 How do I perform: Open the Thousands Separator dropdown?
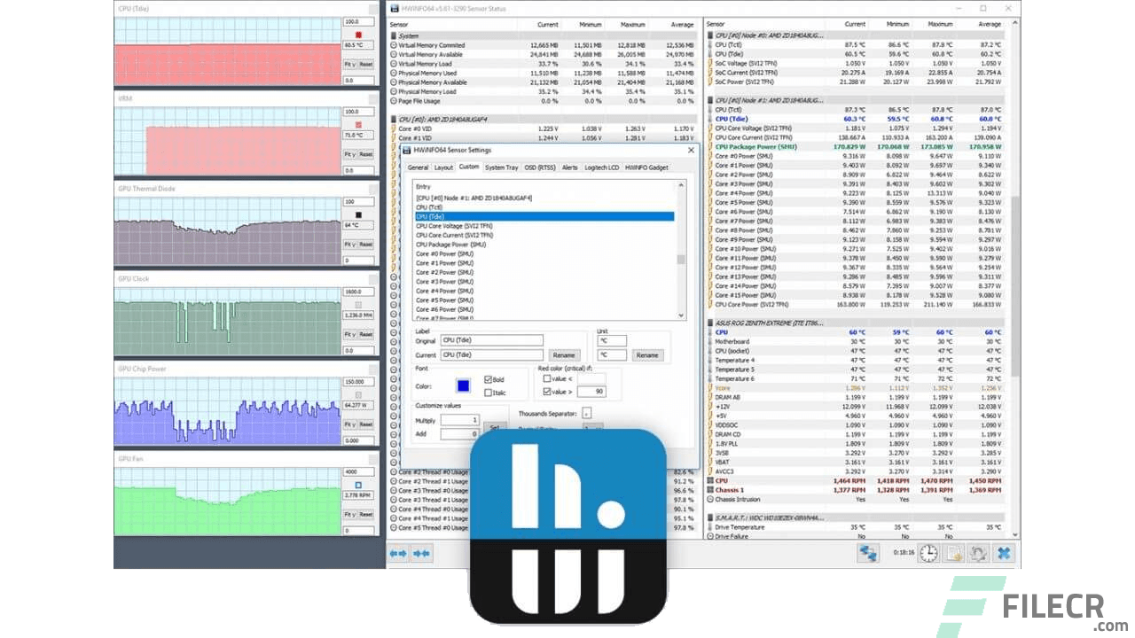[587, 413]
